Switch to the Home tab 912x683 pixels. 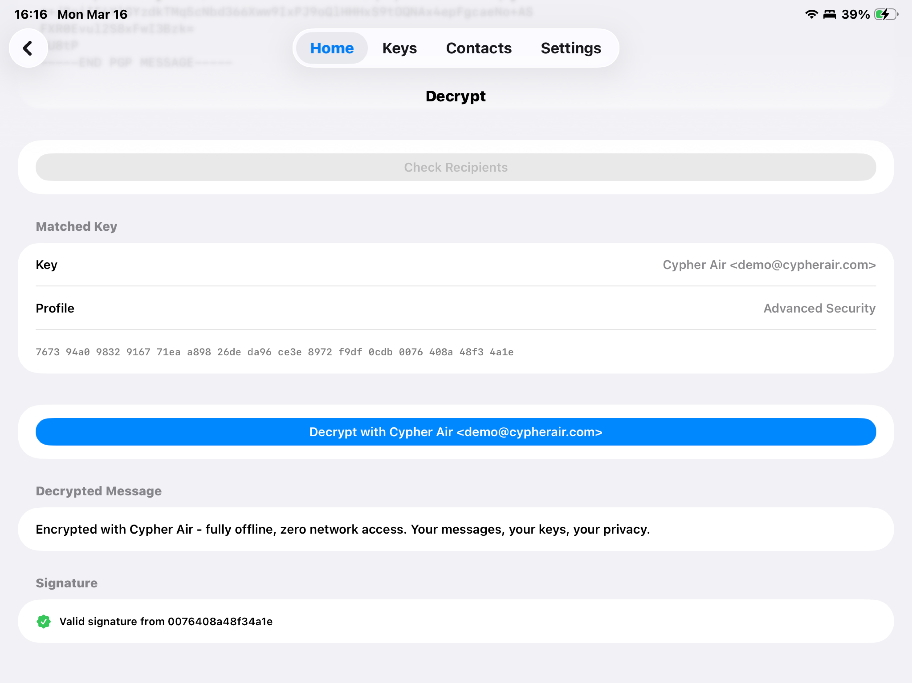(x=332, y=48)
